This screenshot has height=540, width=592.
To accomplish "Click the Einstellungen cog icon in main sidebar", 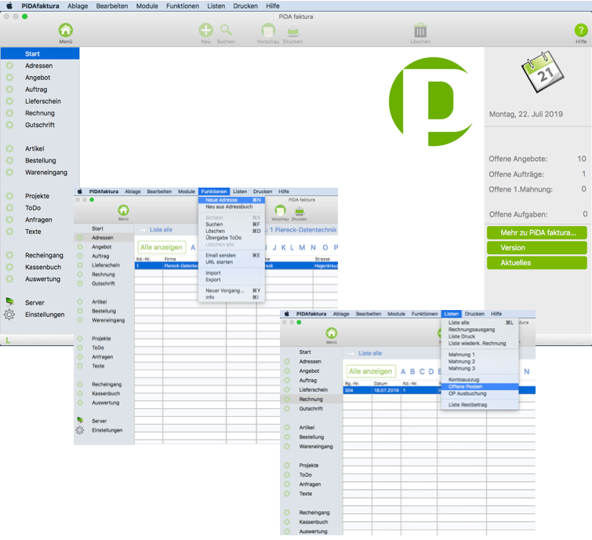I will pyautogui.click(x=9, y=315).
